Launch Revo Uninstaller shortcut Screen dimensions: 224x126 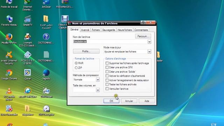[x=9, y=111]
